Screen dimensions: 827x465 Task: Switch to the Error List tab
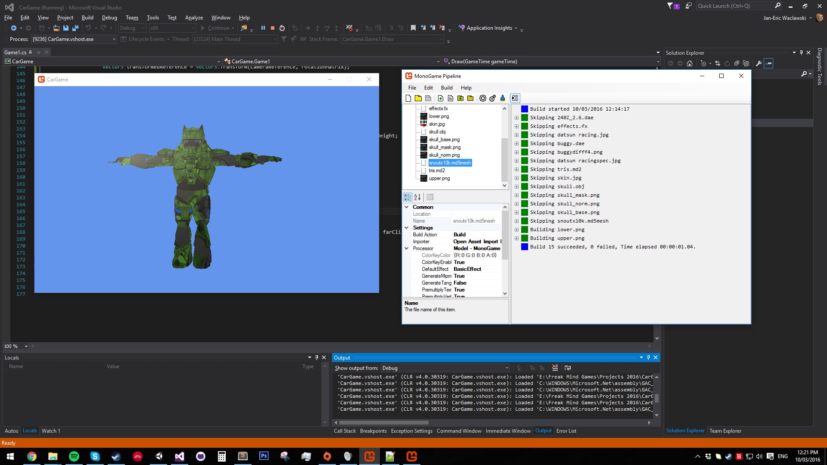point(566,431)
